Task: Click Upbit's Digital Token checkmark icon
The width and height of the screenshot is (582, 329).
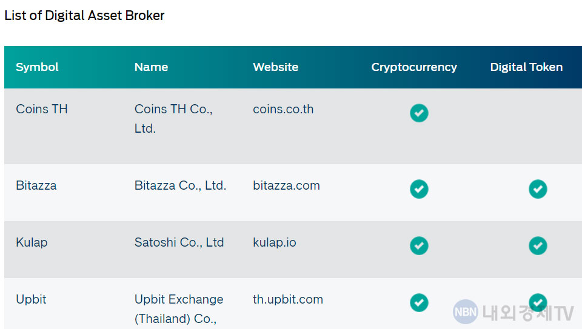Action: 538,302
